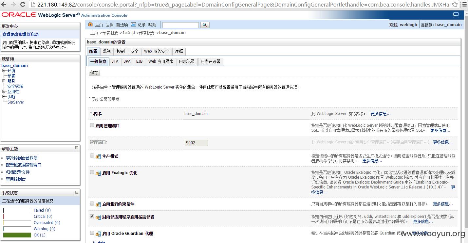
Task: Click the bookmark star in address bar
Action: coord(454,4)
